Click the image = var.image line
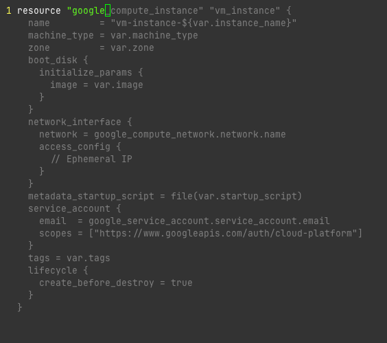This screenshot has width=387, height=343. 97,85
